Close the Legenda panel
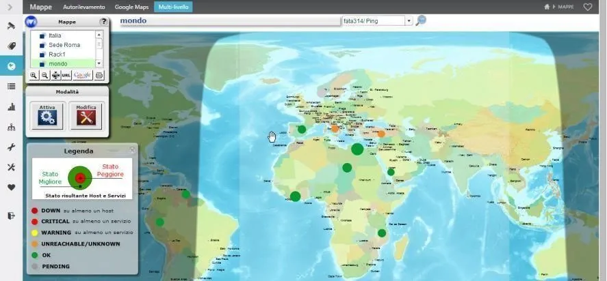Screen dimensions: 607x281 pyautogui.click(x=132, y=149)
